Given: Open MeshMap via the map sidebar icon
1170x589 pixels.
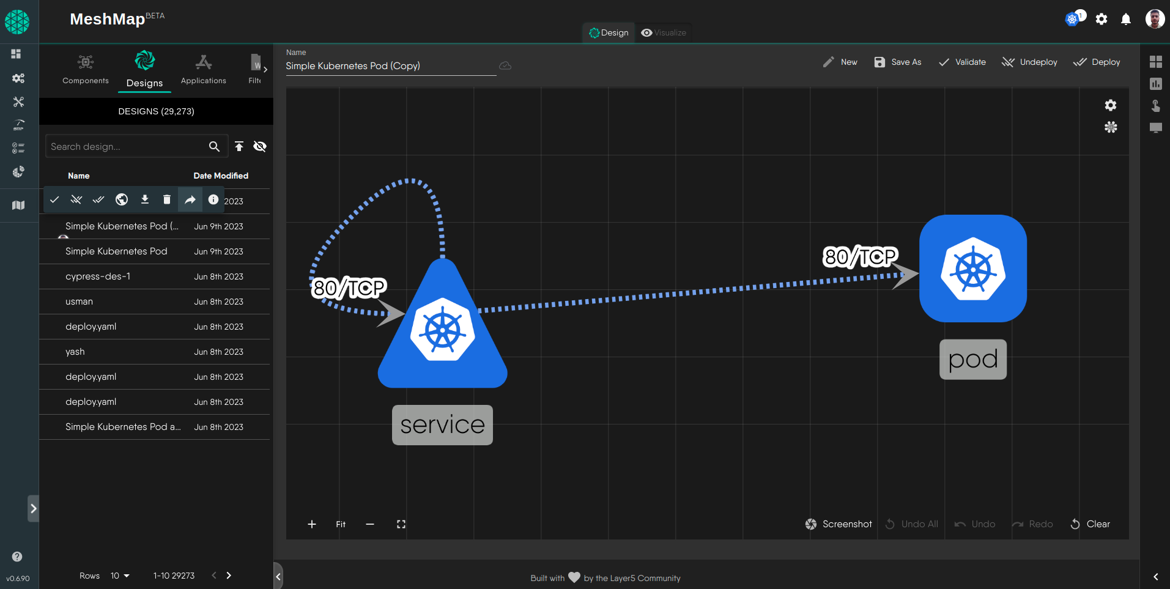Looking at the screenshot, I should [x=18, y=204].
